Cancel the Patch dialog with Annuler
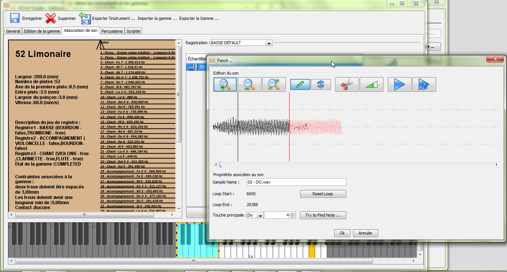This screenshot has height=272, width=507. (x=365, y=233)
